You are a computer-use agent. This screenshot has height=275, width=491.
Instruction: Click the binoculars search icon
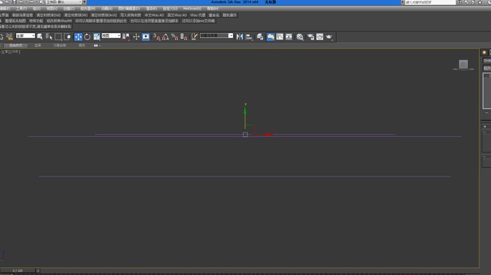point(459,2)
